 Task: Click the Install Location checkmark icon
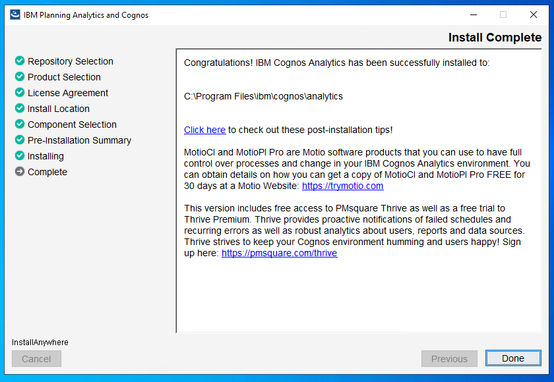20,108
